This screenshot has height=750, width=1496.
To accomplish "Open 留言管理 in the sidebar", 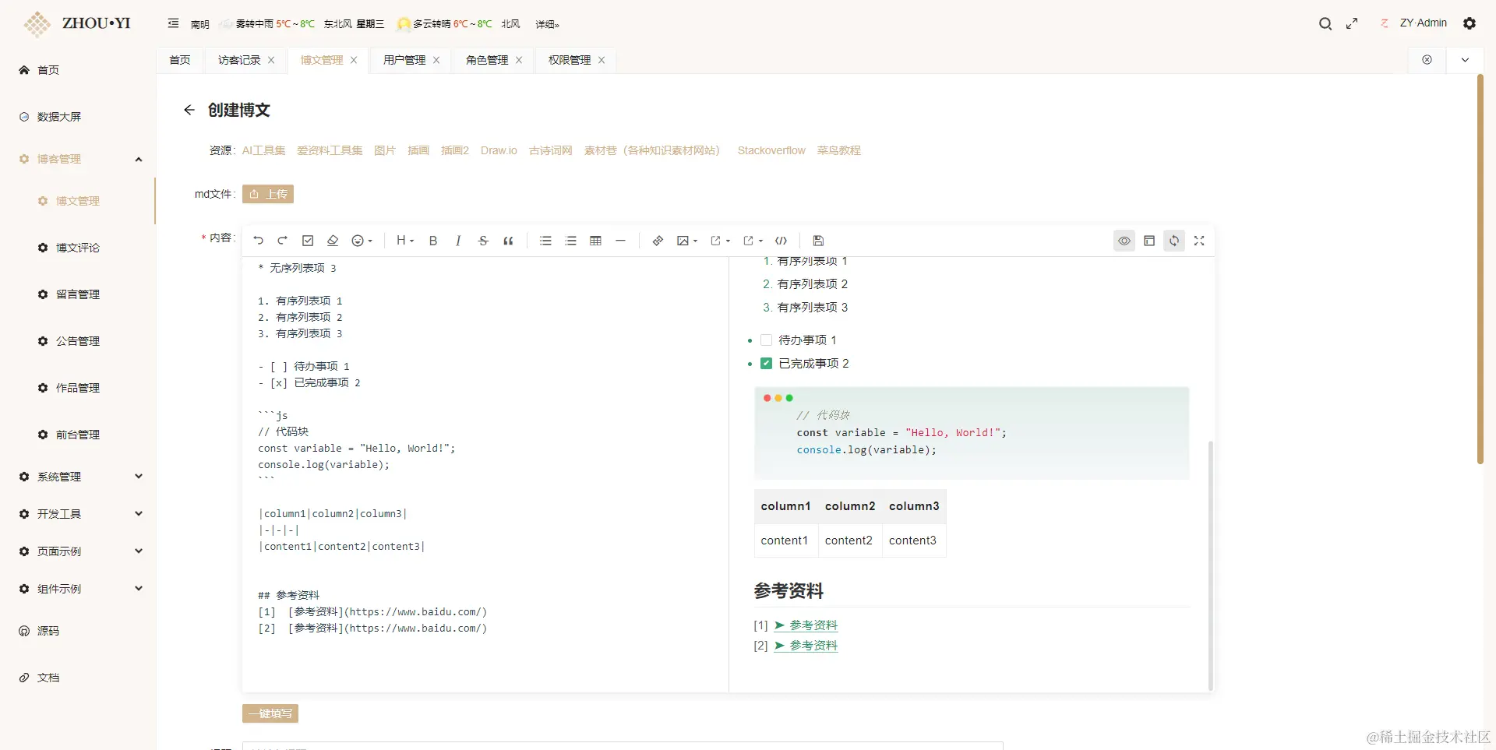I will (78, 294).
